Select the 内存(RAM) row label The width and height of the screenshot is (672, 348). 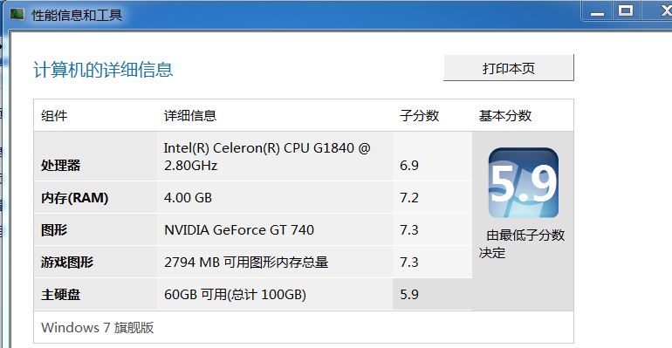[74, 198]
